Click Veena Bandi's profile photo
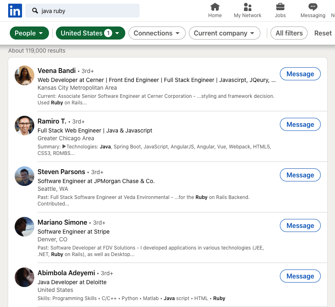This screenshot has width=335, height=307. [x=24, y=75]
